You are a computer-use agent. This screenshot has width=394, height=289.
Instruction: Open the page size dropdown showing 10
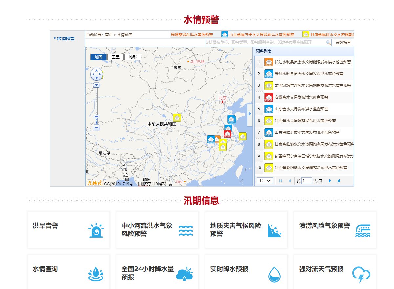point(265,181)
